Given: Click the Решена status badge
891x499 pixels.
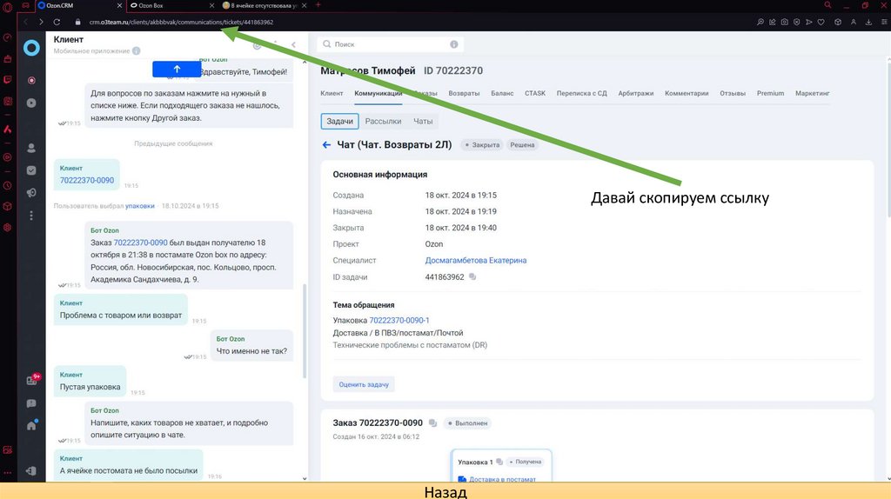Looking at the screenshot, I should click(522, 145).
